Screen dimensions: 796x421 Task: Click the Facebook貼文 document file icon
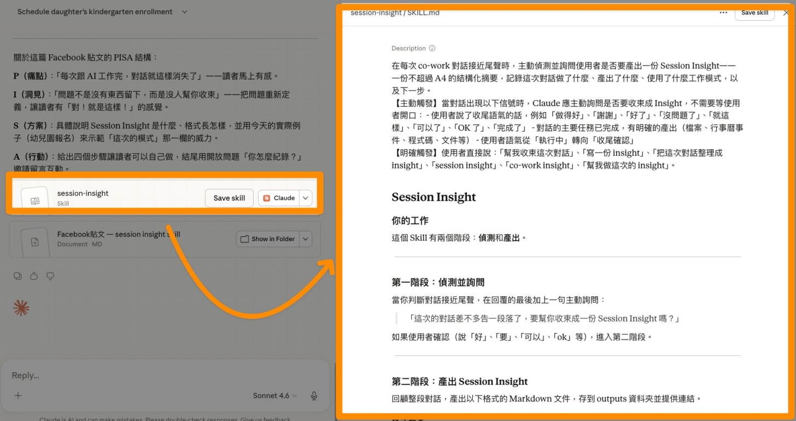[35, 241]
